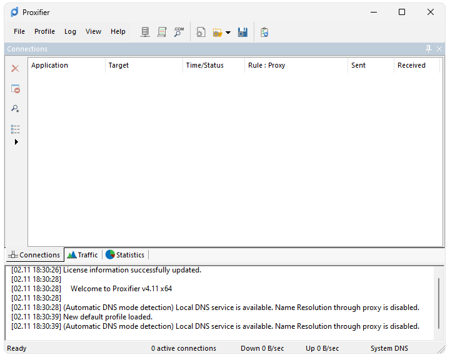Click 'Up 0 B/sec' status text

point(322,348)
